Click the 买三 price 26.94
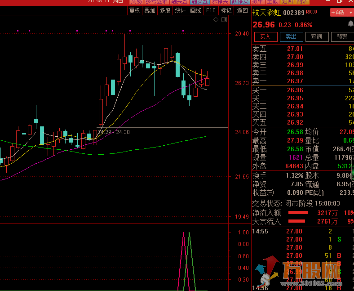 point(295,106)
